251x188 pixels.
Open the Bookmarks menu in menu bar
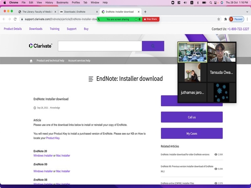62,3
